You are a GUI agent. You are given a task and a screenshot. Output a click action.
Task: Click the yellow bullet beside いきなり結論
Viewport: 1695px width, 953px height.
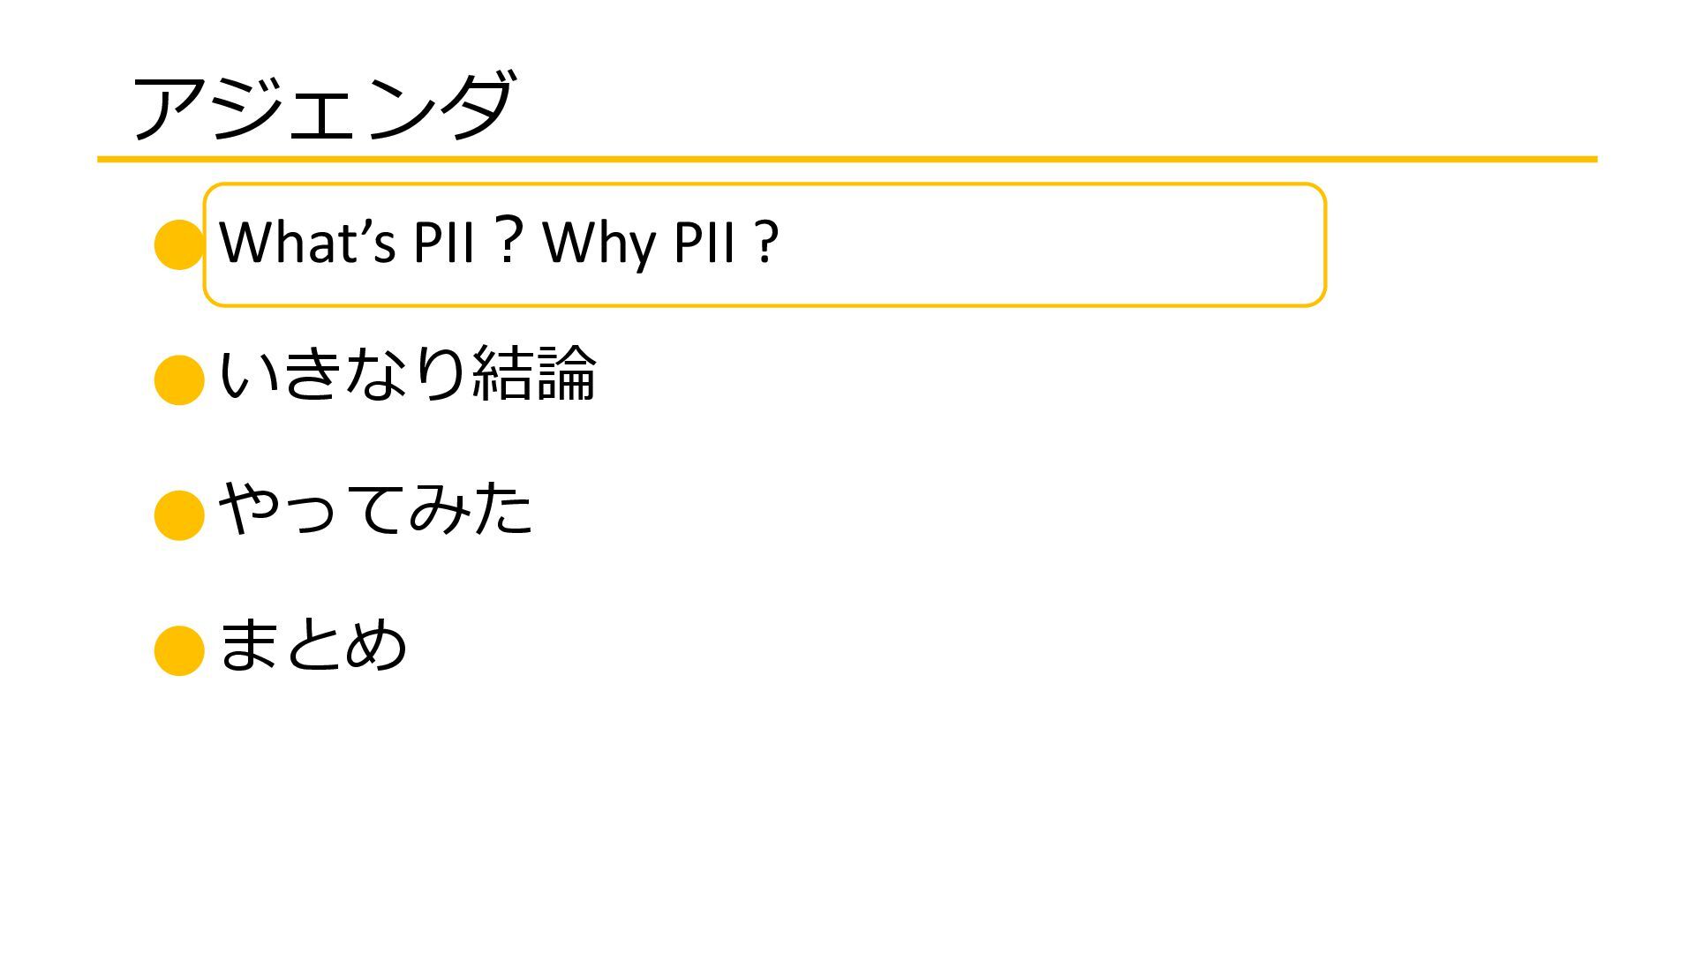point(179,379)
